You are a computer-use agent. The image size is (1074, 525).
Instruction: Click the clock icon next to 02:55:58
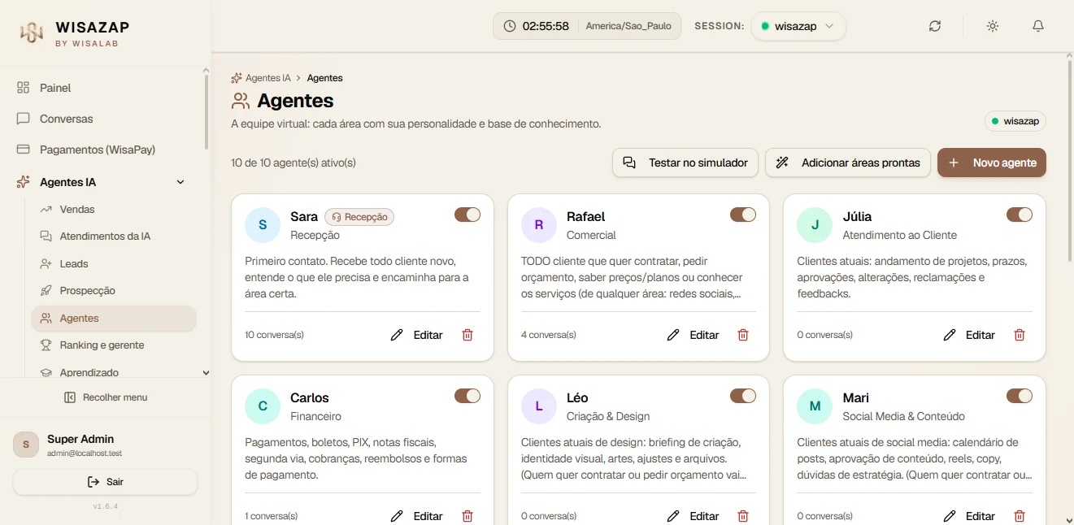pyautogui.click(x=510, y=26)
